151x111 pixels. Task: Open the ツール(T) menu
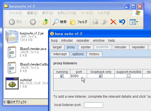pos(87,13)
